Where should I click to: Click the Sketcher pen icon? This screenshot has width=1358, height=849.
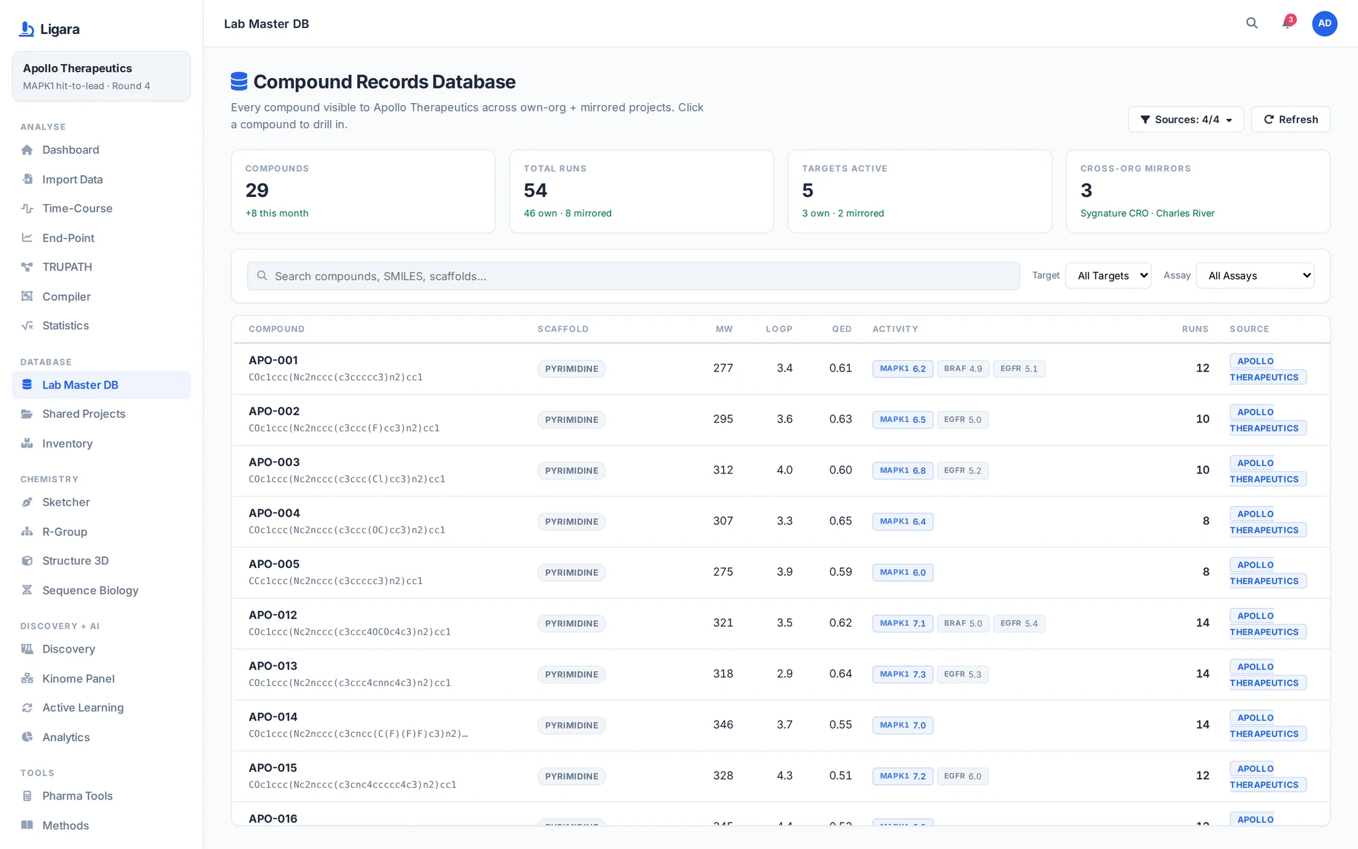[x=27, y=503]
